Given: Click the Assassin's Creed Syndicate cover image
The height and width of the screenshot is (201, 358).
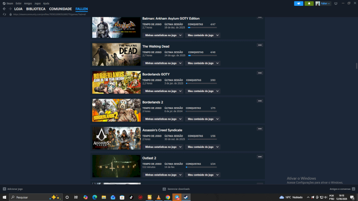Looking at the screenshot, I should click(x=116, y=138).
